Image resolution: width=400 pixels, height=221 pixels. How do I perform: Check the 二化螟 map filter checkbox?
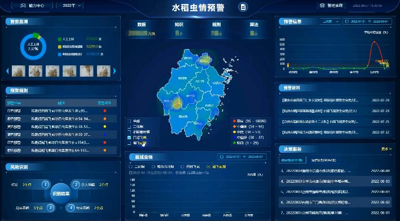tap(129, 126)
